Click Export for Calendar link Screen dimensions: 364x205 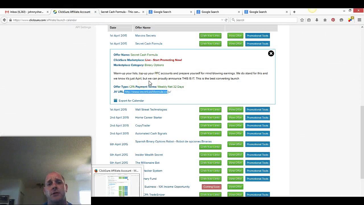(131, 101)
